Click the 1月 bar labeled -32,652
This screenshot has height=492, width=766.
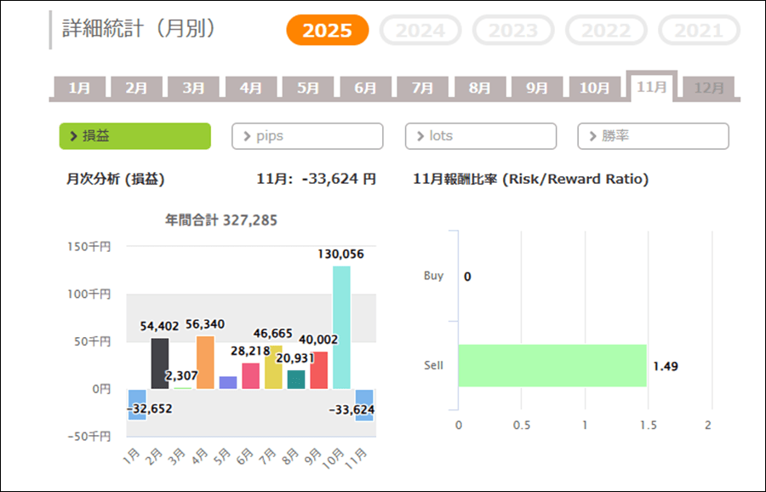(137, 404)
